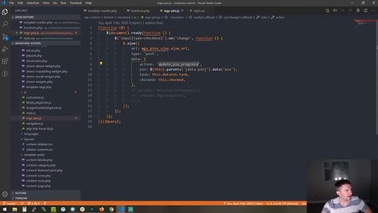Open the Windows Start menu

coord(5,209)
